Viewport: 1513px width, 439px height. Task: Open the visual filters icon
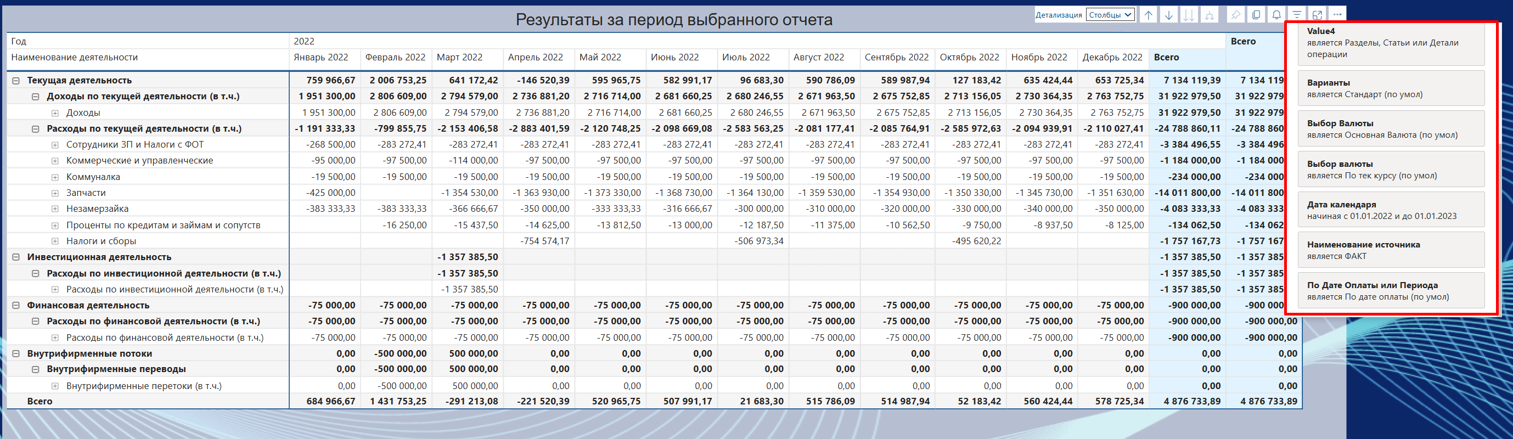1297,15
